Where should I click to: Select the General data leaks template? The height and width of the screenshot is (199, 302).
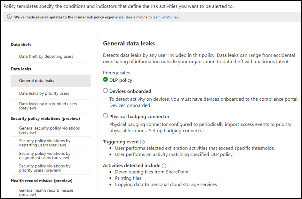36,81
